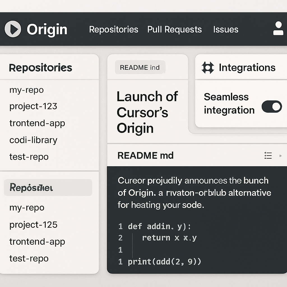
Task: Click the Seamless integration label
Action: (229, 104)
